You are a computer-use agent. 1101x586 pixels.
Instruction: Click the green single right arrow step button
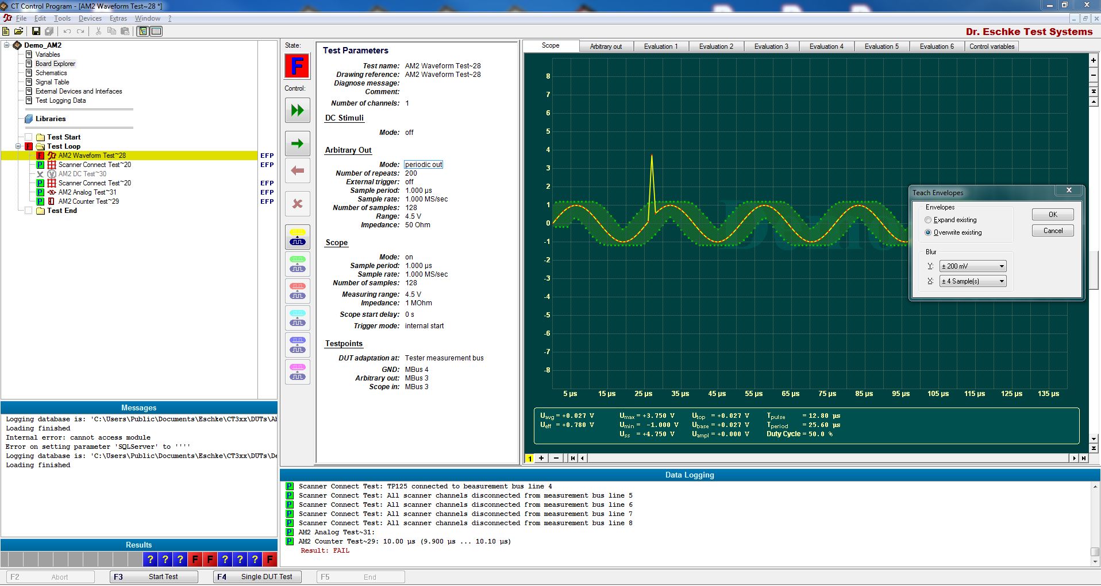(x=297, y=143)
